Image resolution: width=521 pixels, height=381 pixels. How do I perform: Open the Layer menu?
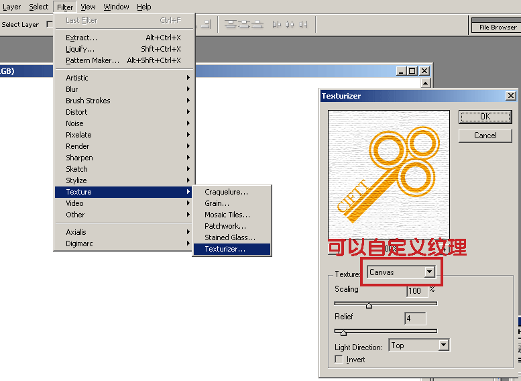coord(11,7)
